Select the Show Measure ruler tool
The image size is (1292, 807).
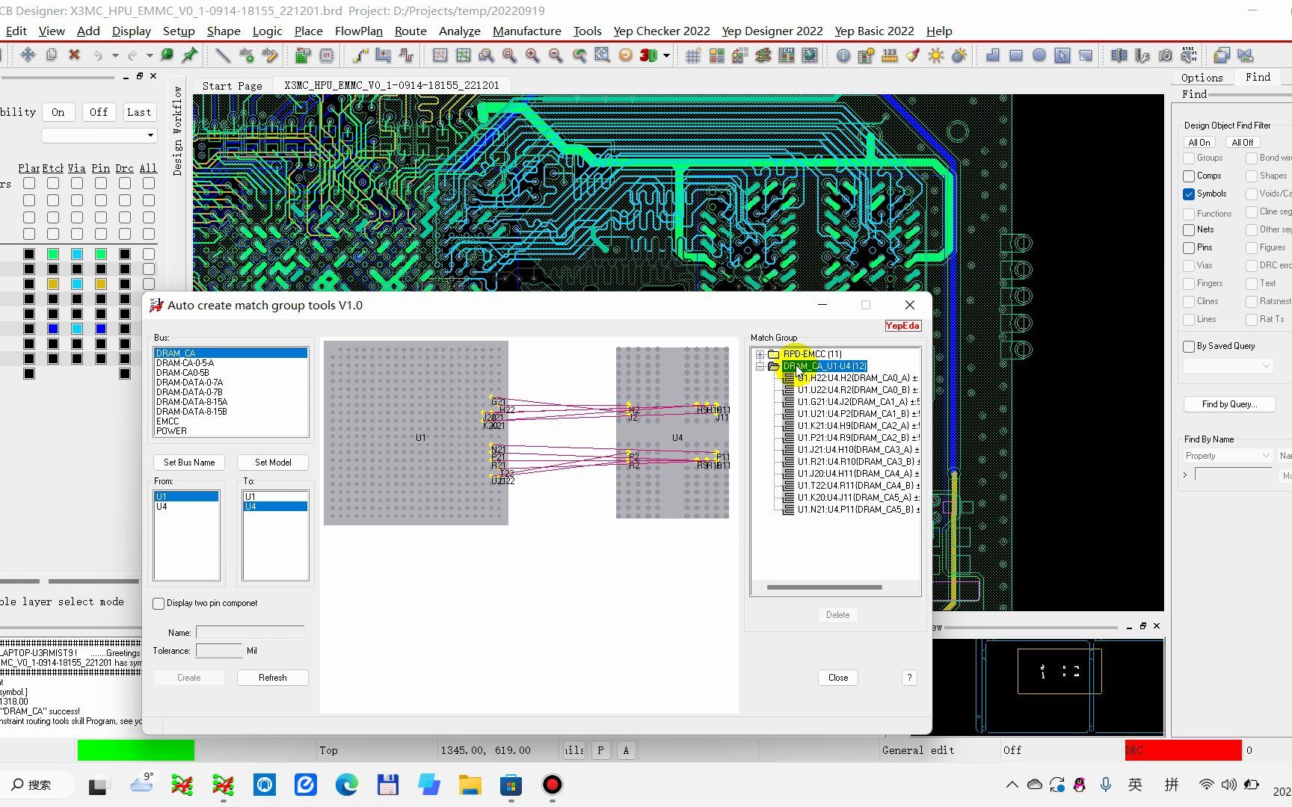pyautogui.click(x=889, y=55)
